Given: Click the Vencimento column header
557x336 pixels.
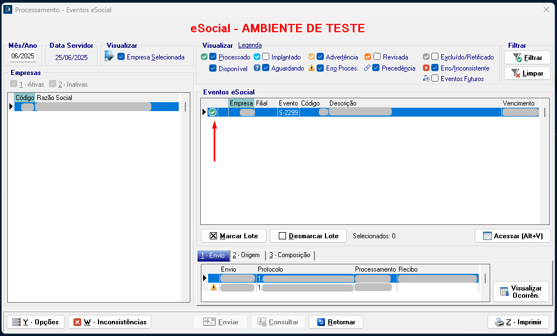Looking at the screenshot, I should (x=519, y=103).
